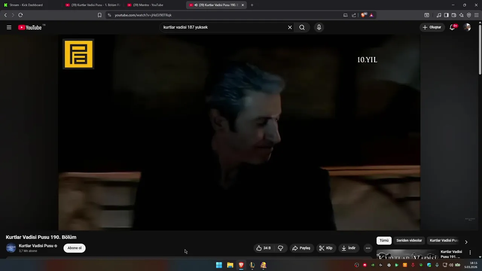
Task: Start voice search with microphone
Action: pos(319,27)
